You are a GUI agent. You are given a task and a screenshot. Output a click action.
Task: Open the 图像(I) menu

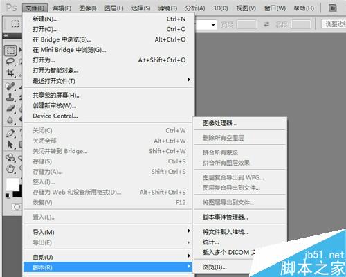pyautogui.click(x=88, y=8)
